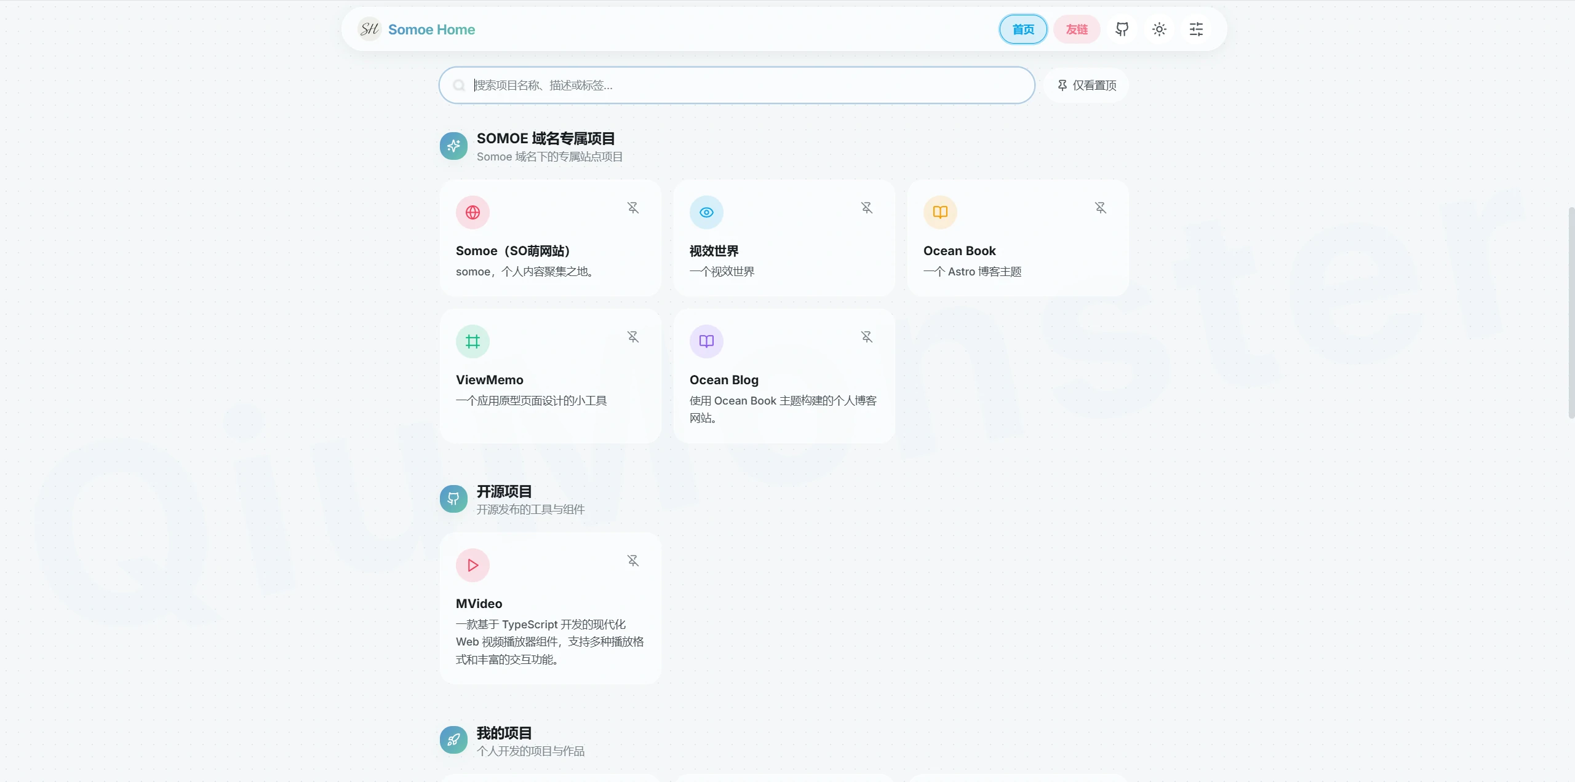Open the GitHub link icon in header
1575x782 pixels.
click(x=1122, y=29)
